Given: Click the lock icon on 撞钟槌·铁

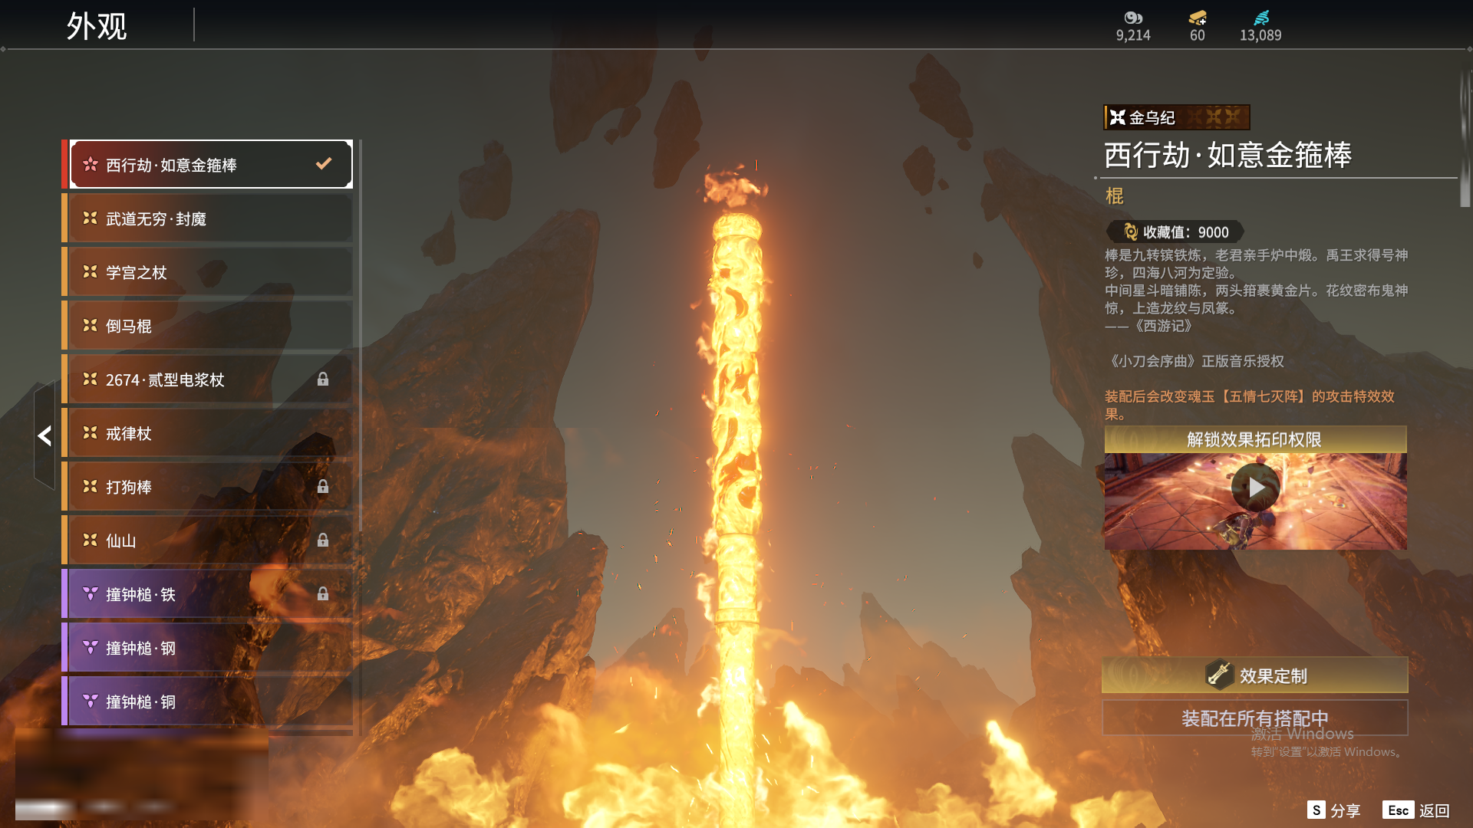Looking at the screenshot, I should (x=323, y=593).
